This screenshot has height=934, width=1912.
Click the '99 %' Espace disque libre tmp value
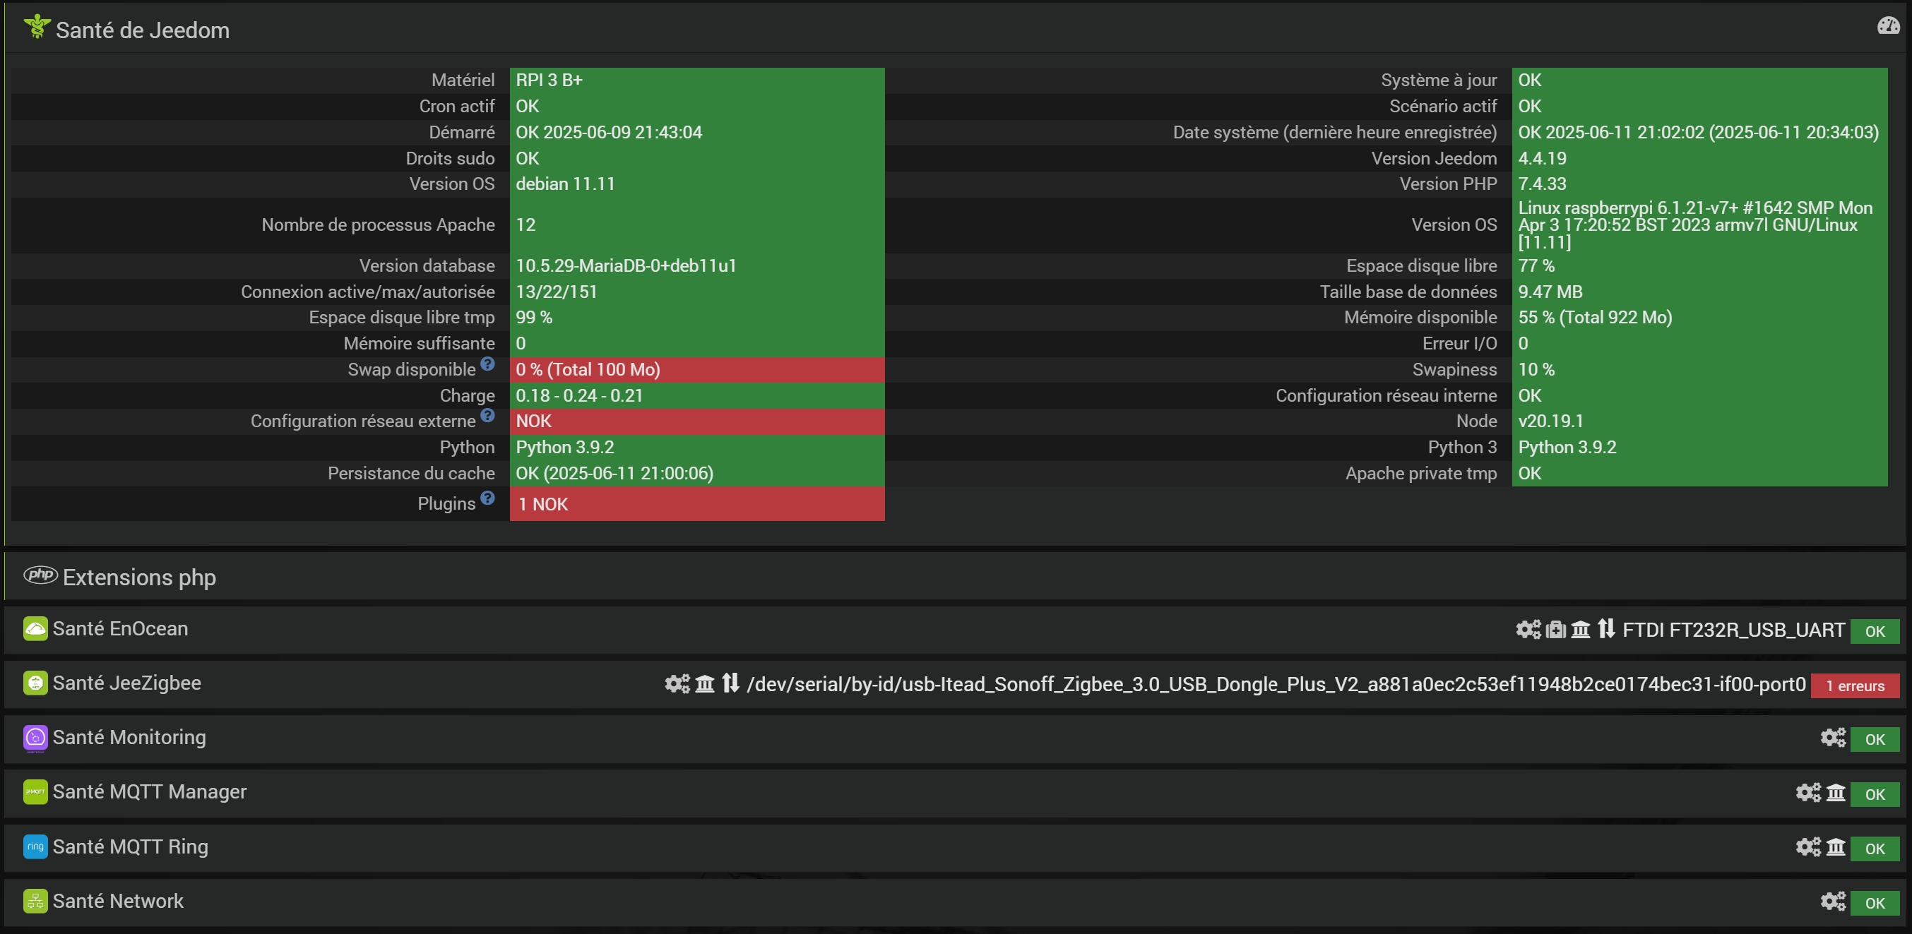pos(535,318)
